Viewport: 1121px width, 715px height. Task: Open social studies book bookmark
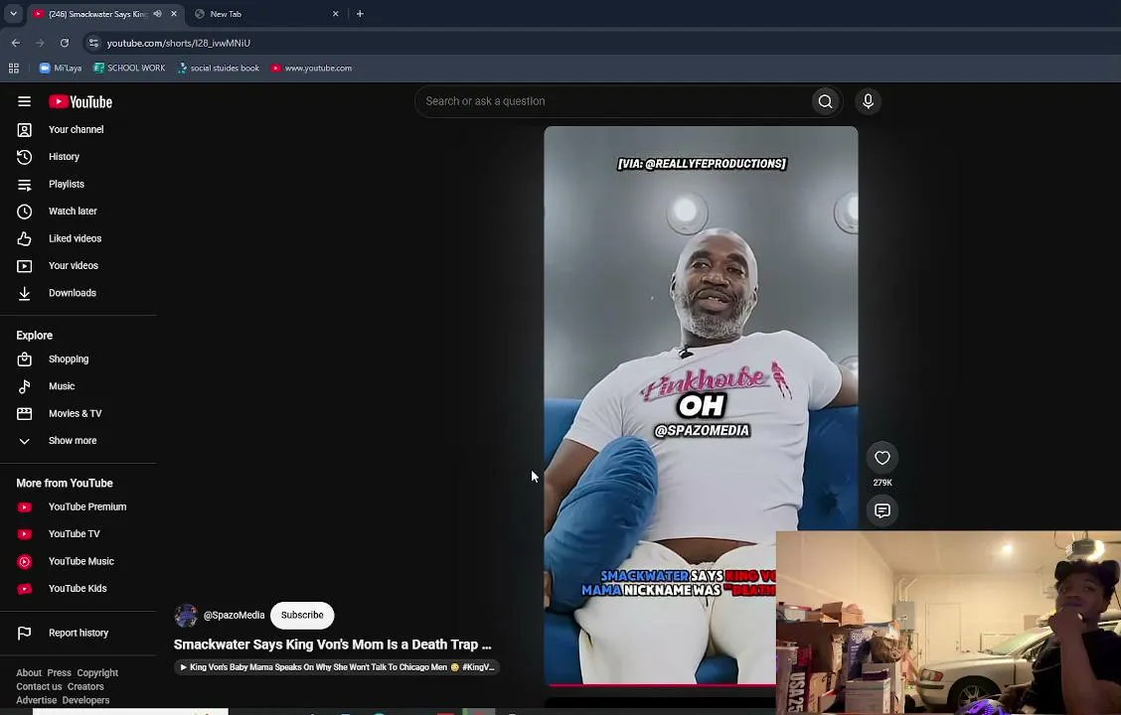218,68
